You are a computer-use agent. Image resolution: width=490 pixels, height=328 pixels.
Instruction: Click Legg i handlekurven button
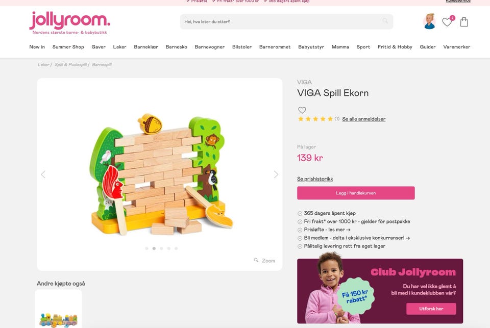356,193
